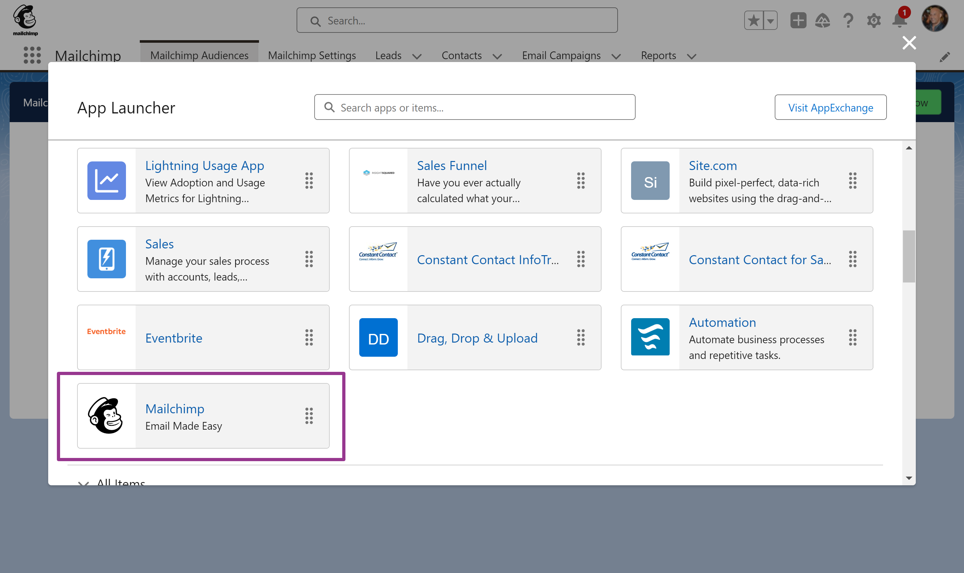Click the Automation waves icon

pyautogui.click(x=650, y=337)
